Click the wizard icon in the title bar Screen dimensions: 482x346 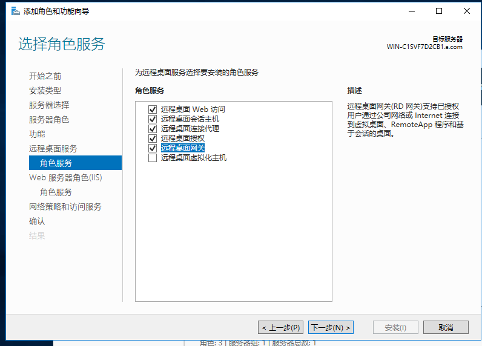click(x=15, y=11)
